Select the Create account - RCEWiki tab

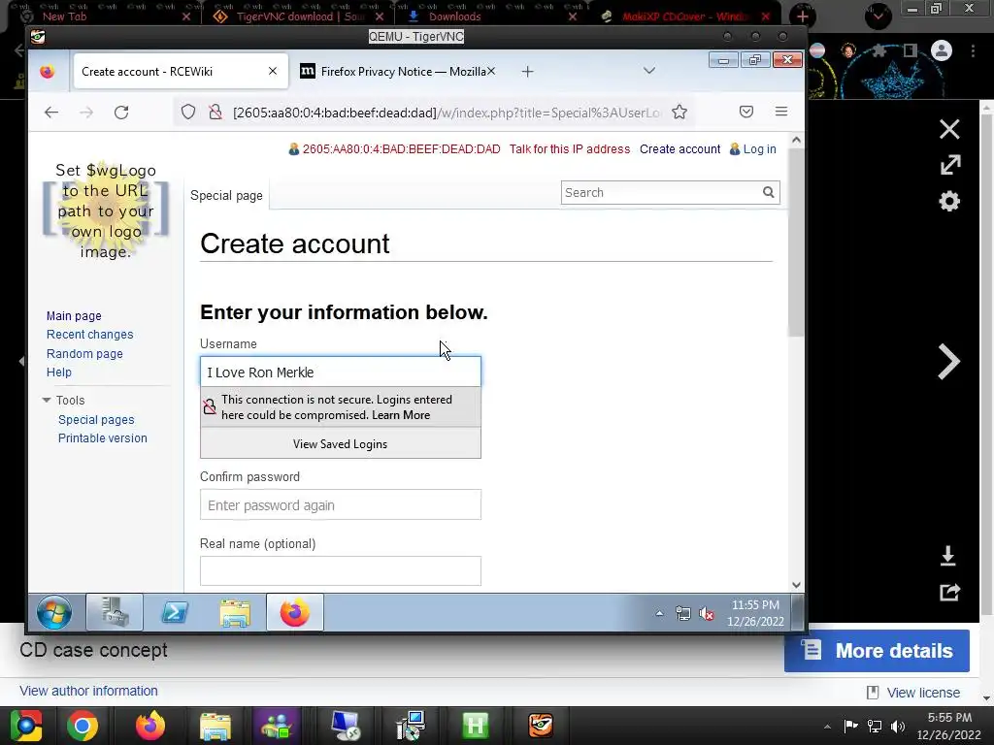(x=180, y=72)
